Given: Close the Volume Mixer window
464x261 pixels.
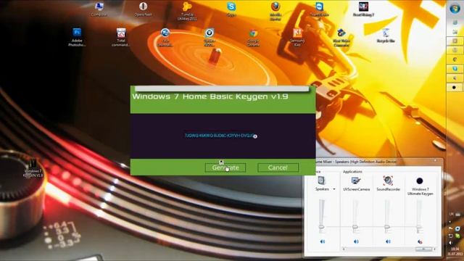Looking at the screenshot, I should point(435,161).
